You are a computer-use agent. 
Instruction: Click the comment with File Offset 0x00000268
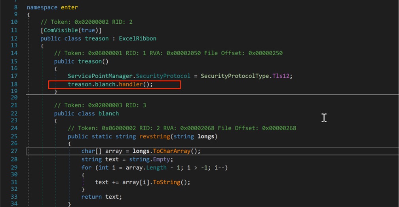[x=182, y=128]
